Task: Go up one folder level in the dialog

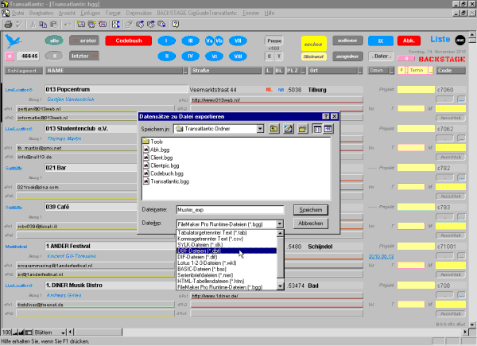Action: pyautogui.click(x=274, y=128)
